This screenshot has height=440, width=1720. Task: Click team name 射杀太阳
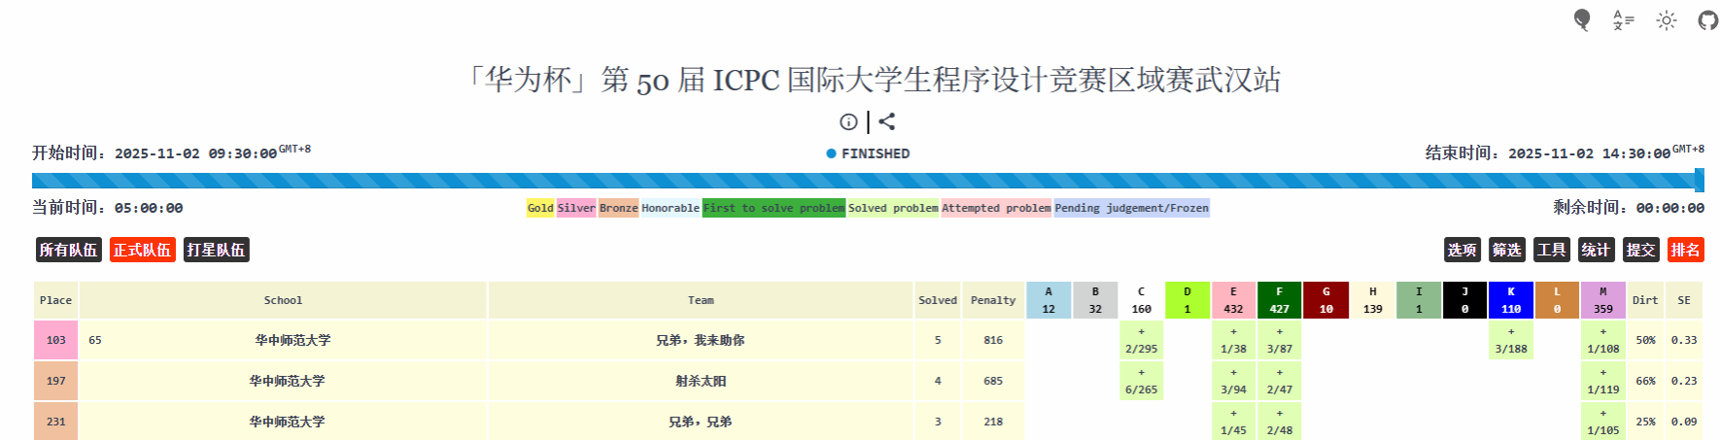pos(701,381)
